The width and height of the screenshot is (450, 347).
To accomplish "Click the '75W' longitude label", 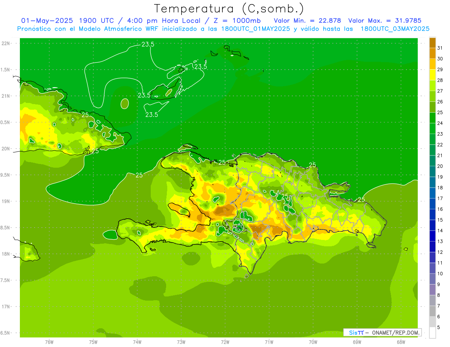I will 93,342.
